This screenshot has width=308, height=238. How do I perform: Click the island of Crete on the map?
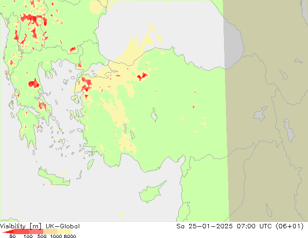[x=54, y=177]
